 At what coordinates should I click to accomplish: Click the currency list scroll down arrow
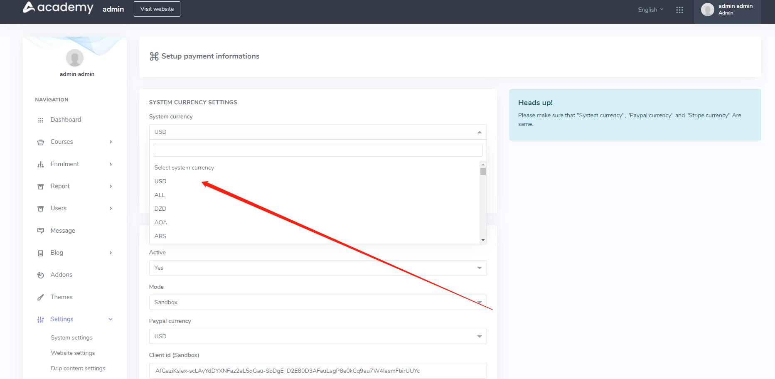tap(483, 240)
